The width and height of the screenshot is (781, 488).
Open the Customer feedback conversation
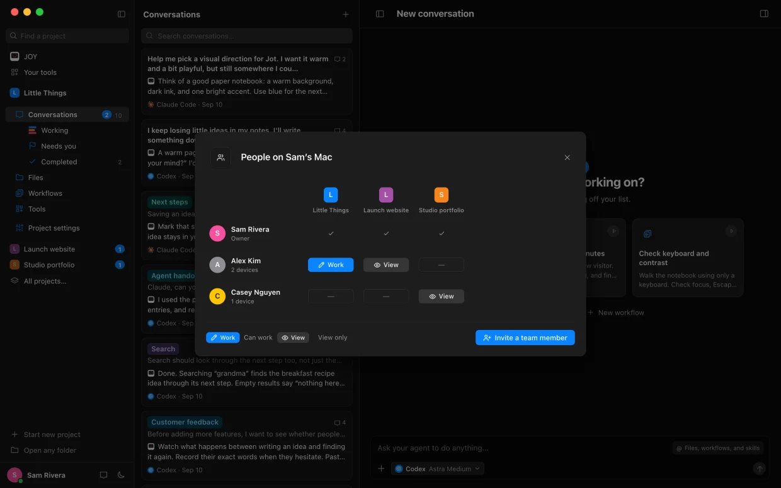point(247,446)
